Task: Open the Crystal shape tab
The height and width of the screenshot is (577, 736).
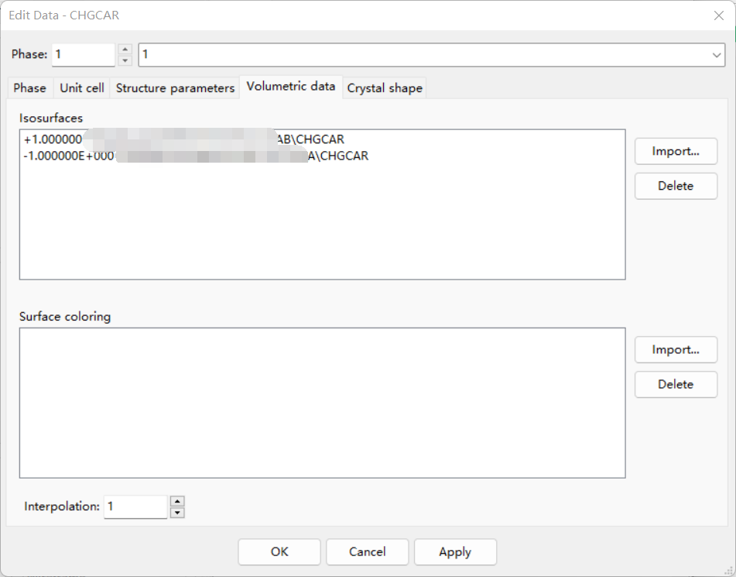Action: (x=385, y=88)
